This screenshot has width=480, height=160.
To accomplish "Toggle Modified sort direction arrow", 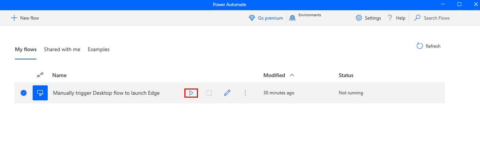I will coord(292,75).
